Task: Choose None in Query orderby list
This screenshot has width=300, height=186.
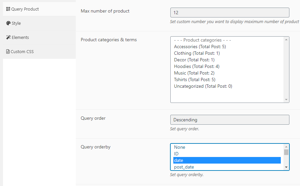Action: [x=227, y=147]
